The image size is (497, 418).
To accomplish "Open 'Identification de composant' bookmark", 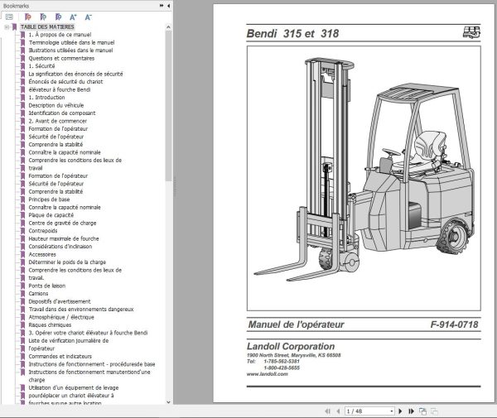I will 62,113.
